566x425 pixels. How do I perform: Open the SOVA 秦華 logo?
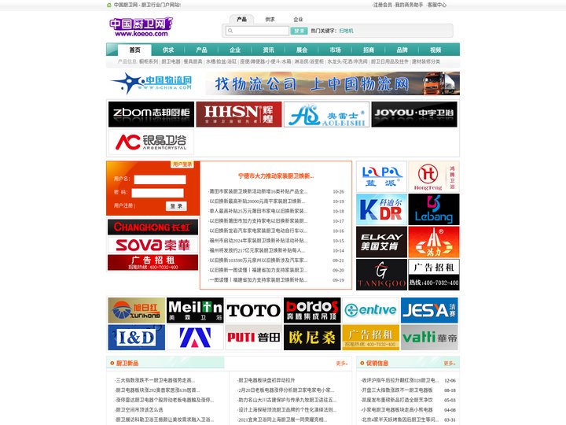[x=153, y=245]
